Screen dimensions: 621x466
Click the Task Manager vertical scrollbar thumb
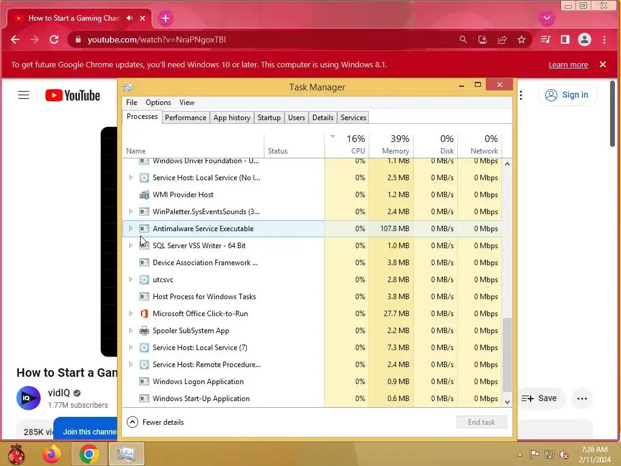(507, 354)
